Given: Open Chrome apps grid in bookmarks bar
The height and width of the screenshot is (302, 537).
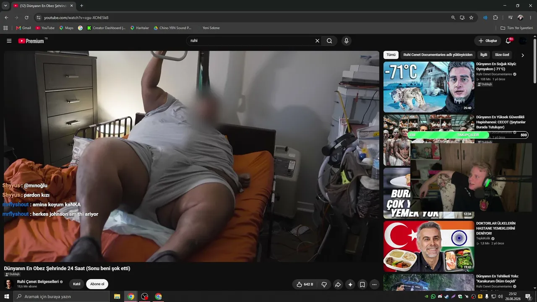Looking at the screenshot, I should click(5, 28).
